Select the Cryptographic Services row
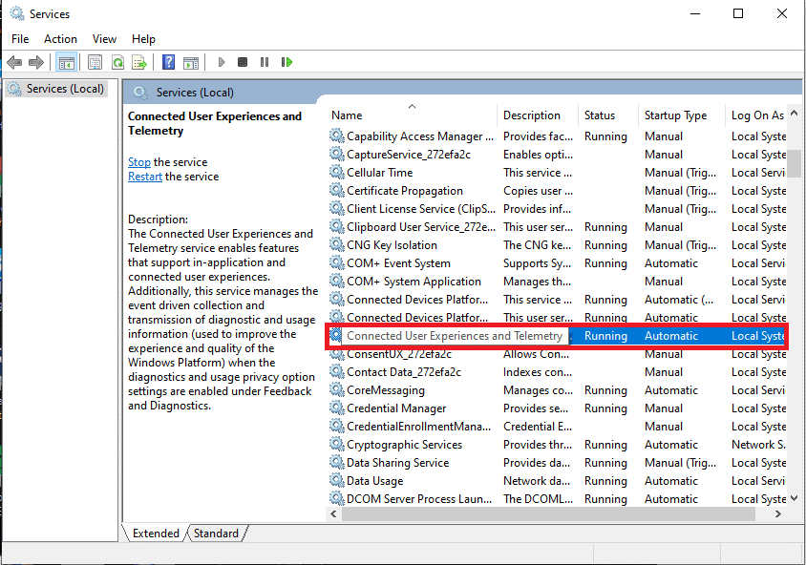This screenshot has height=565, width=806. (404, 445)
